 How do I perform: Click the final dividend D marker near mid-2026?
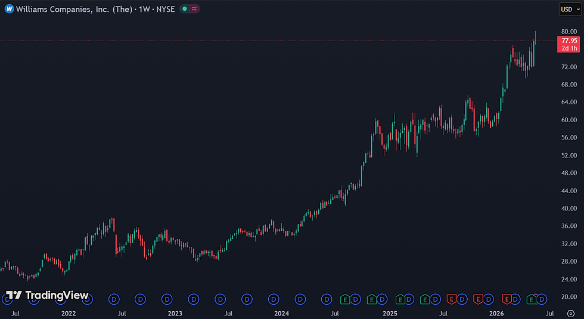(x=542, y=299)
